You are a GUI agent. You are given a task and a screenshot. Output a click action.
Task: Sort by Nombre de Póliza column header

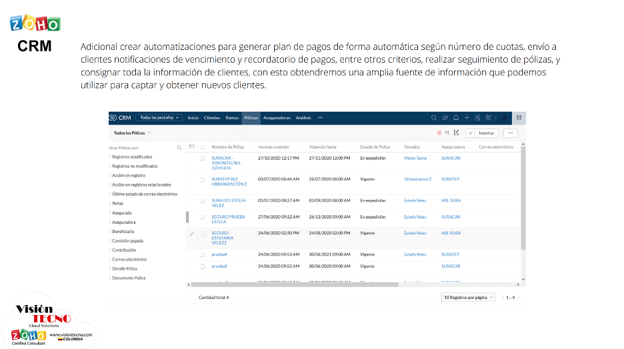(x=227, y=147)
